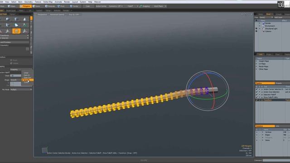This screenshot has width=290, height=163.
Task: Open the Vertex Map menu
Action: pos(48,2)
